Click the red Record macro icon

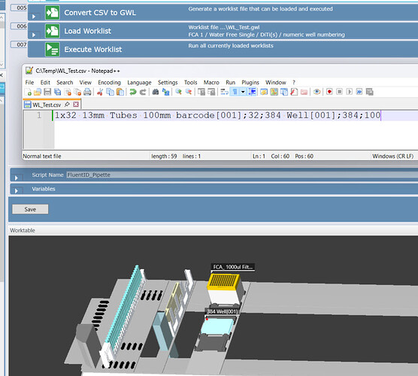(329, 92)
